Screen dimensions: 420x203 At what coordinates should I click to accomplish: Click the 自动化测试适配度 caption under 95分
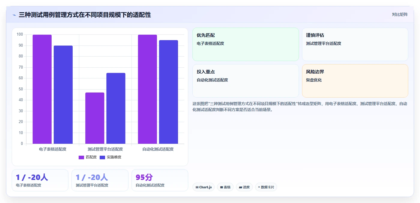pyautogui.click(x=150, y=185)
